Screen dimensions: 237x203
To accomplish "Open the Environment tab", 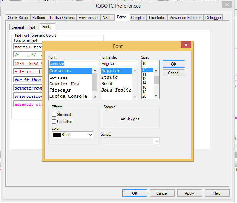I will point(88,18).
